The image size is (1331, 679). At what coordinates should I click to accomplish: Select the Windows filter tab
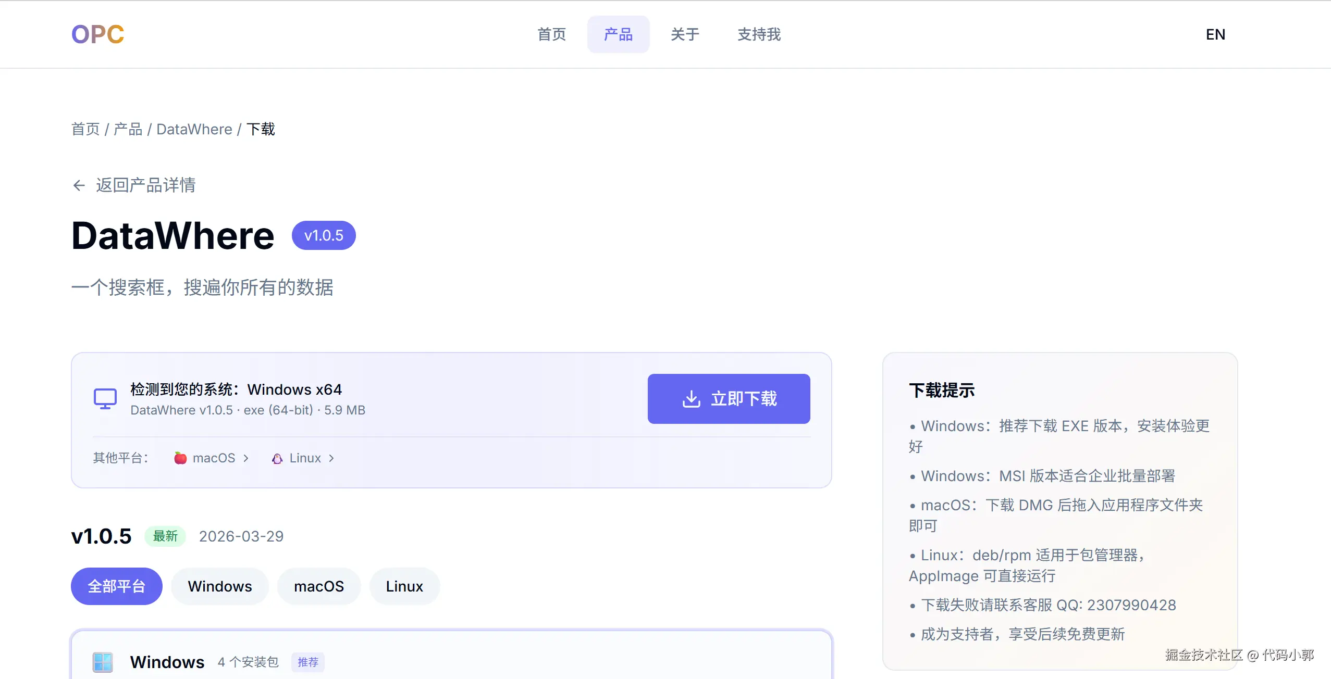click(x=219, y=586)
